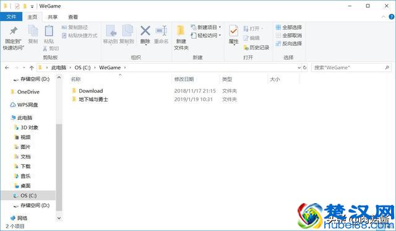Switch to the Share (共享) tab
The image size is (396, 231).
click(53, 17)
